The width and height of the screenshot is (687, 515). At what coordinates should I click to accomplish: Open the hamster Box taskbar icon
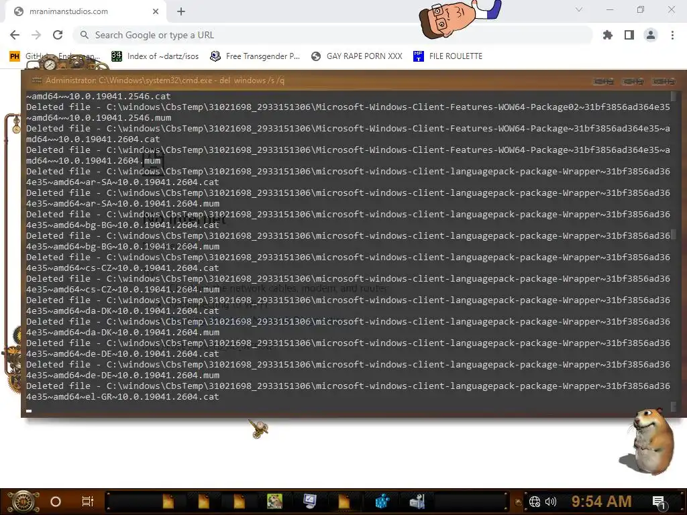pos(274,502)
